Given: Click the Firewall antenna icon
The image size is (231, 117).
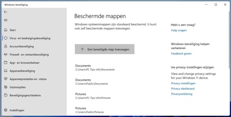Looking at the screenshot, I should pos(6,55).
